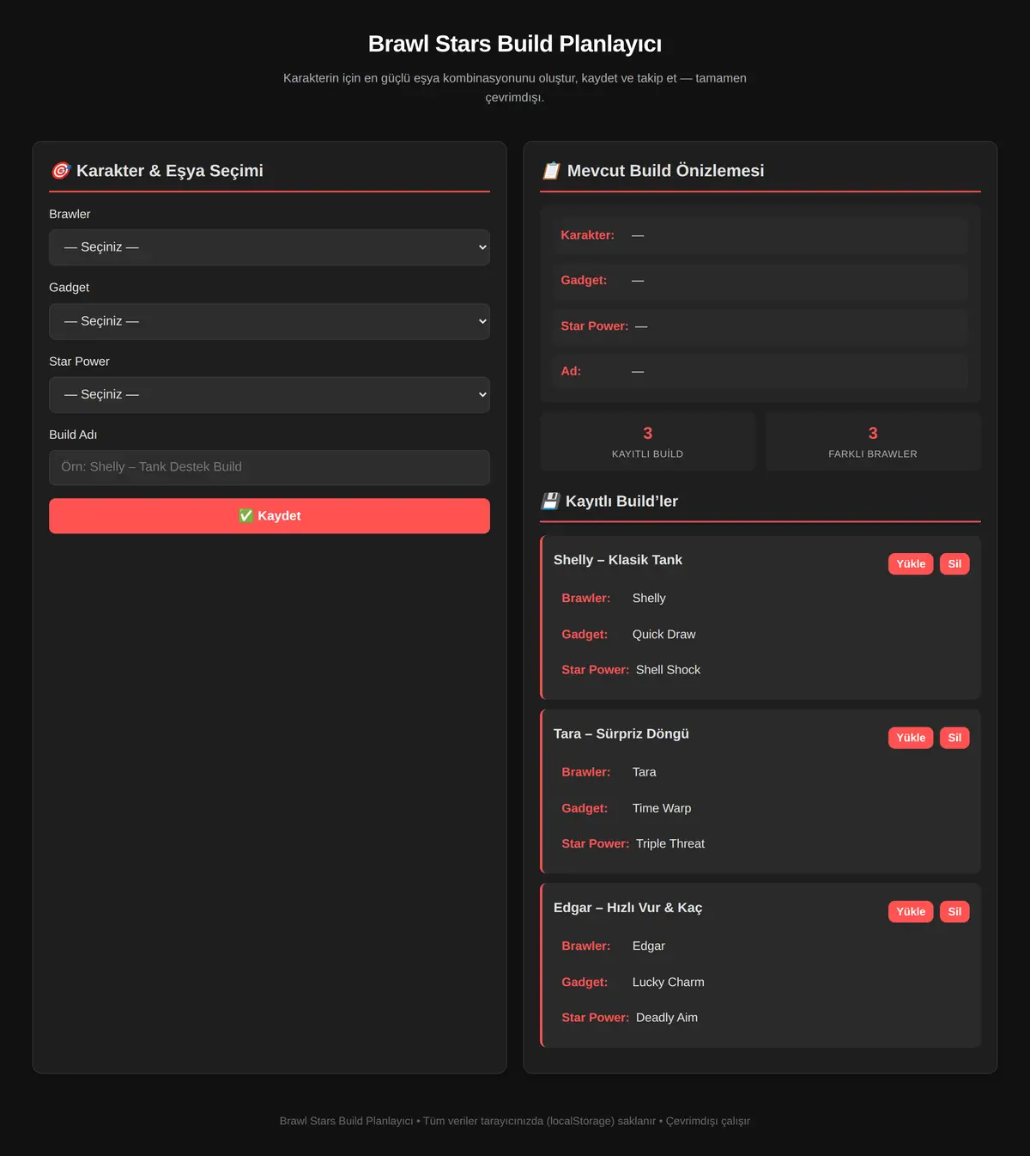1030x1156 pixels.
Task: Click the Quick Draw gadget value
Action: click(664, 635)
